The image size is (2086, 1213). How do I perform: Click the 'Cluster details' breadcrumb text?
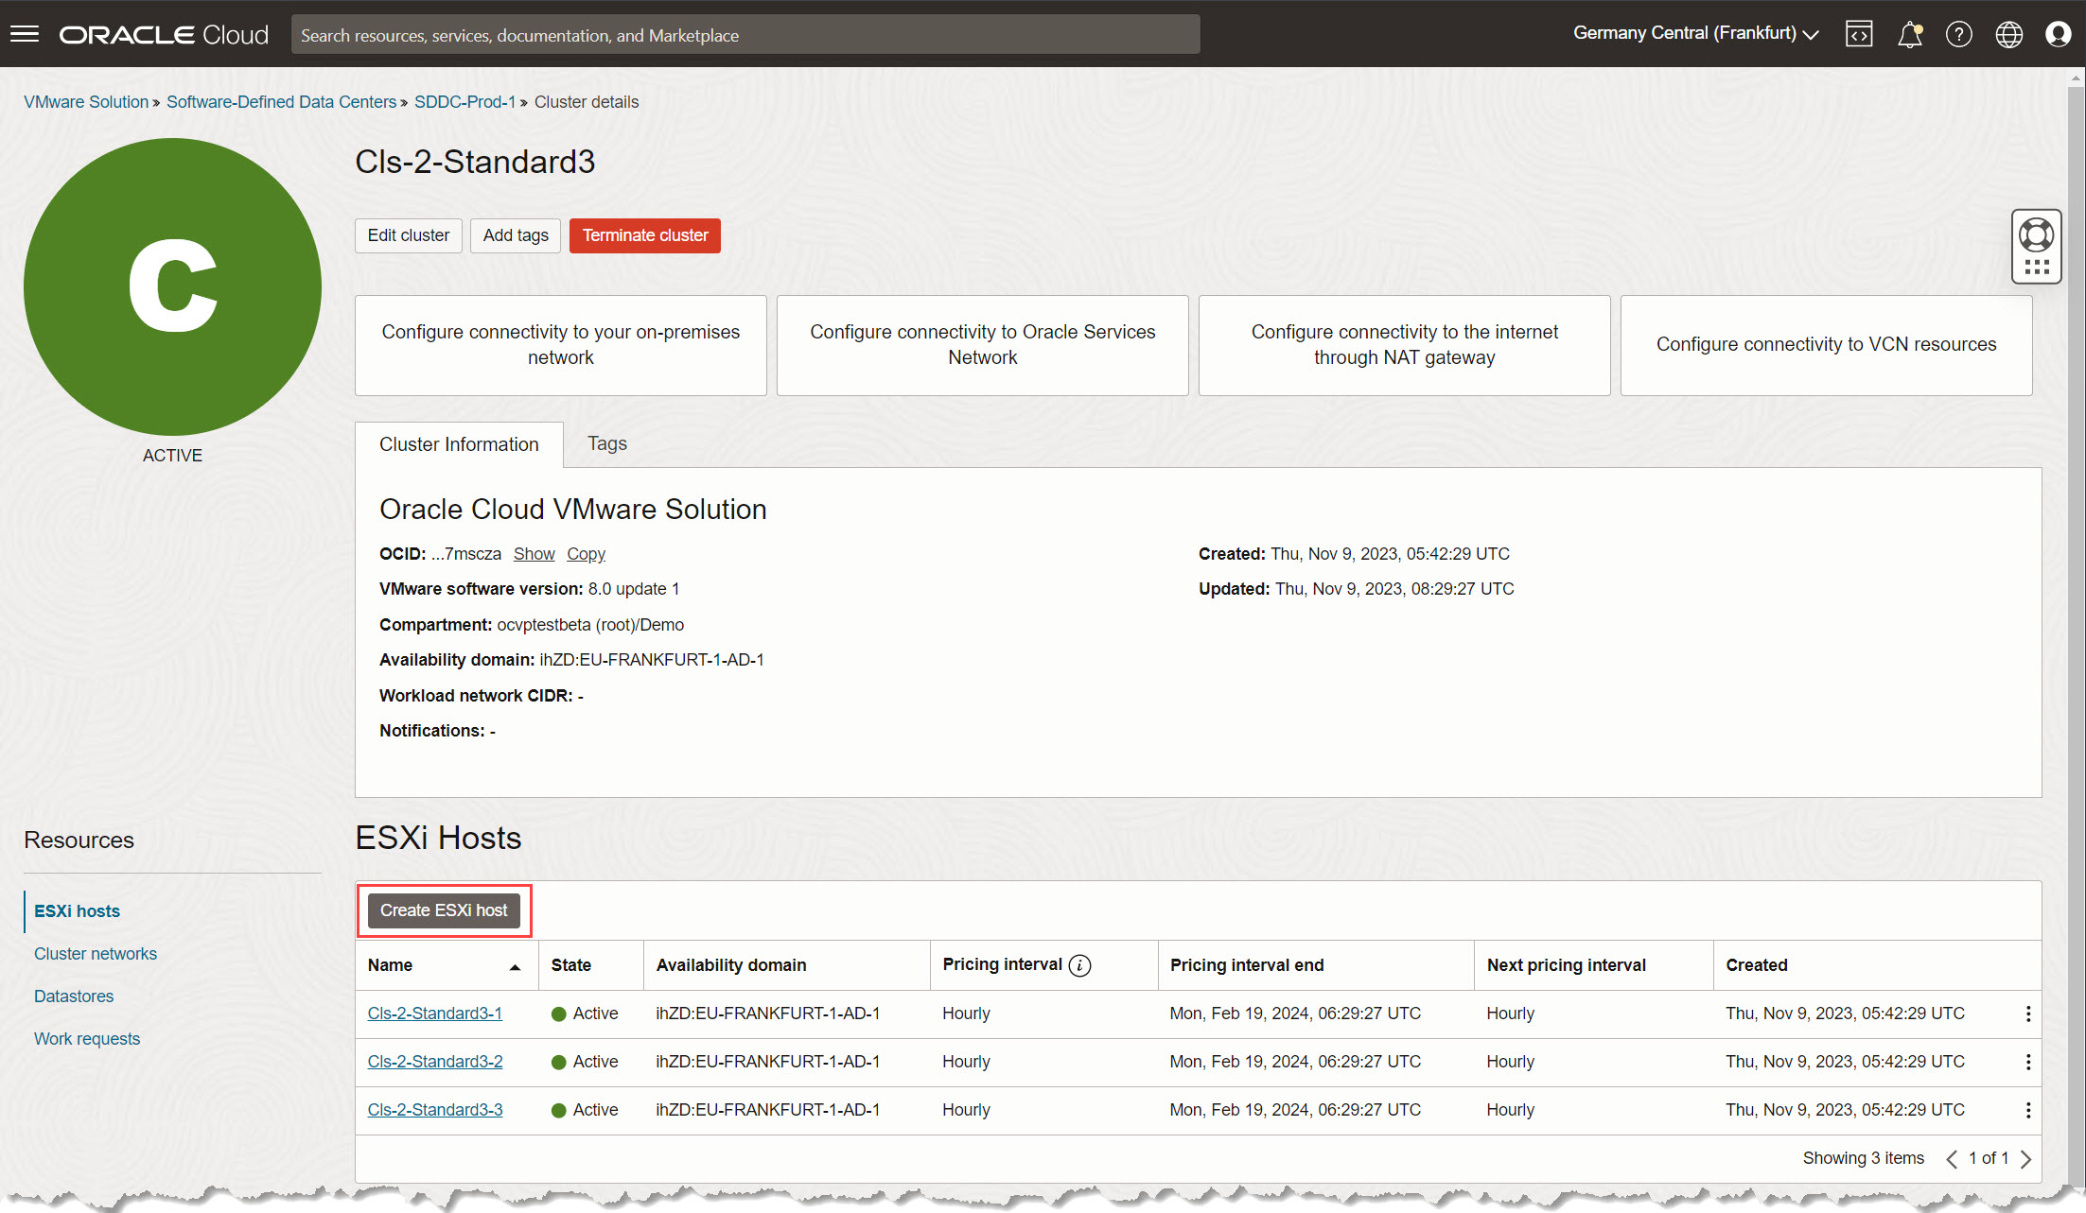point(587,102)
